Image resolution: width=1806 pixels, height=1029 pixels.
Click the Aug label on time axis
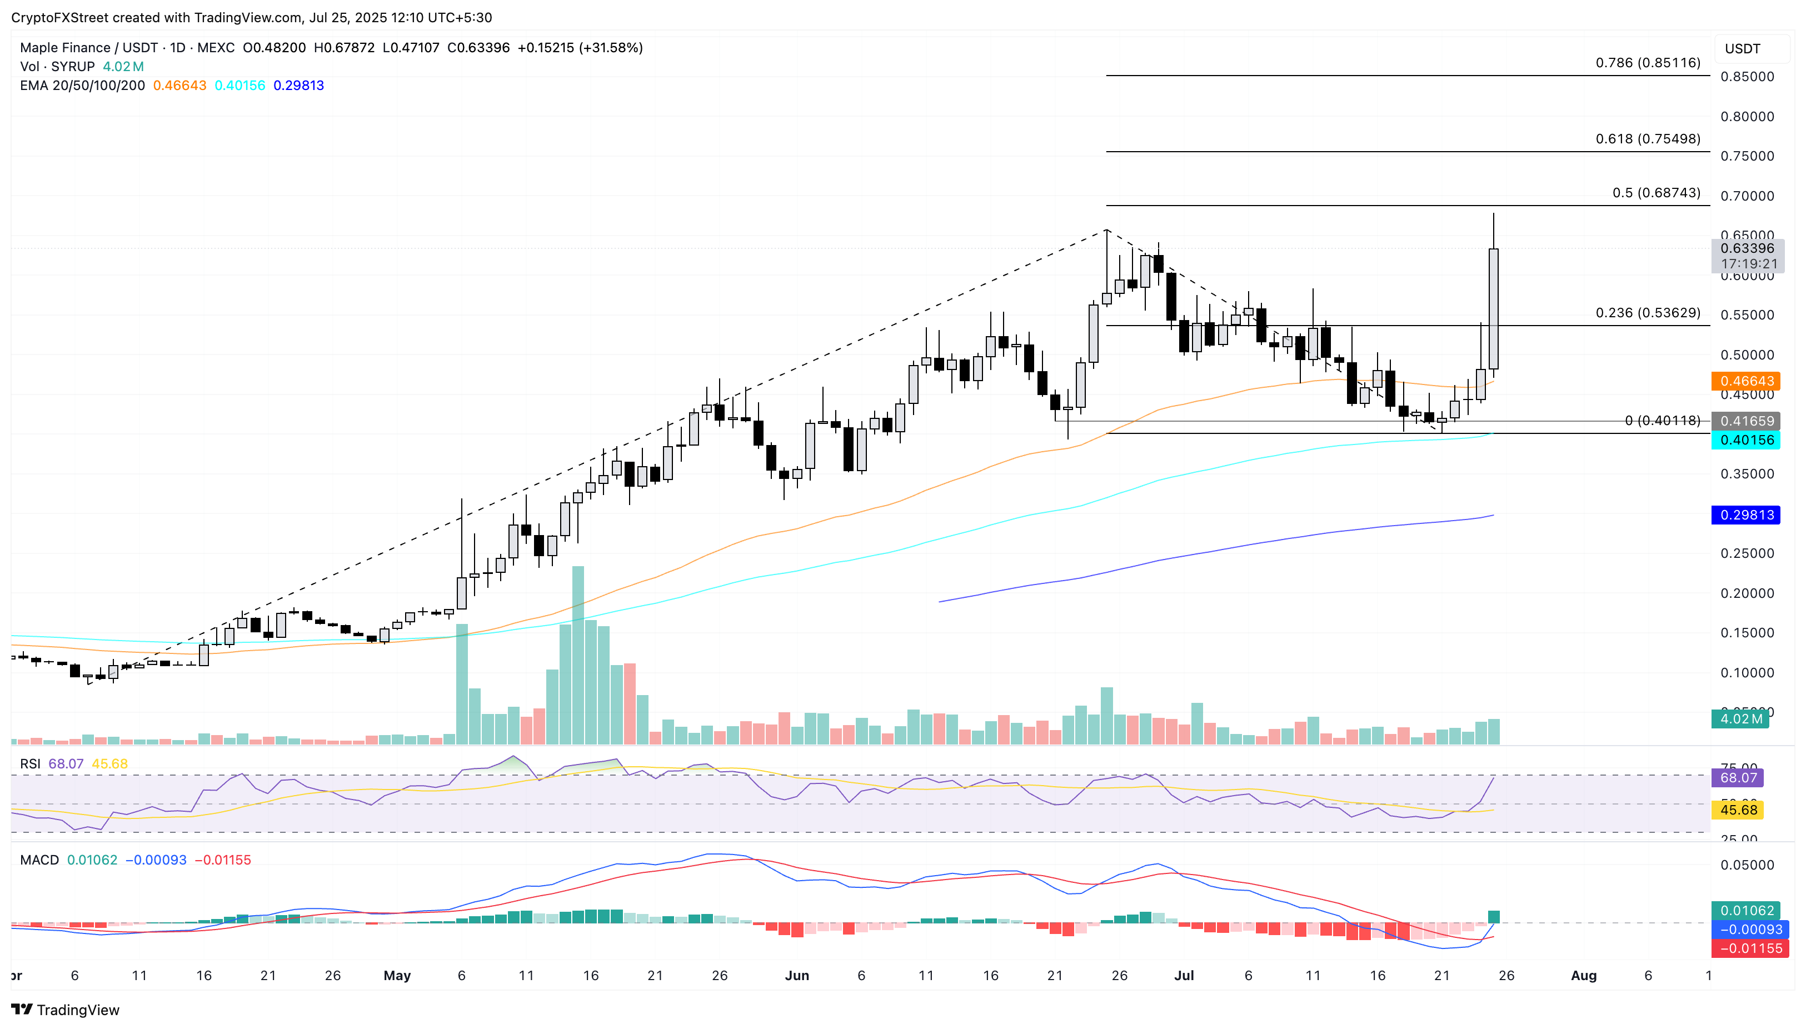[x=1583, y=976]
